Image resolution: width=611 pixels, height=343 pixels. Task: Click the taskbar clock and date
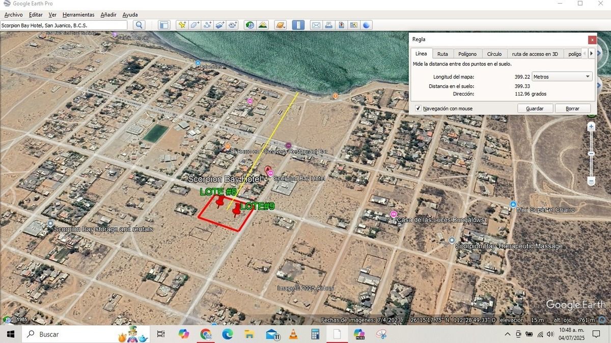coord(571,334)
